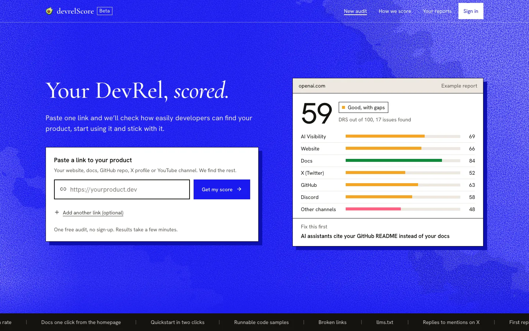Click the link icon in URL field
This screenshot has width=529, height=331.
coord(63,189)
